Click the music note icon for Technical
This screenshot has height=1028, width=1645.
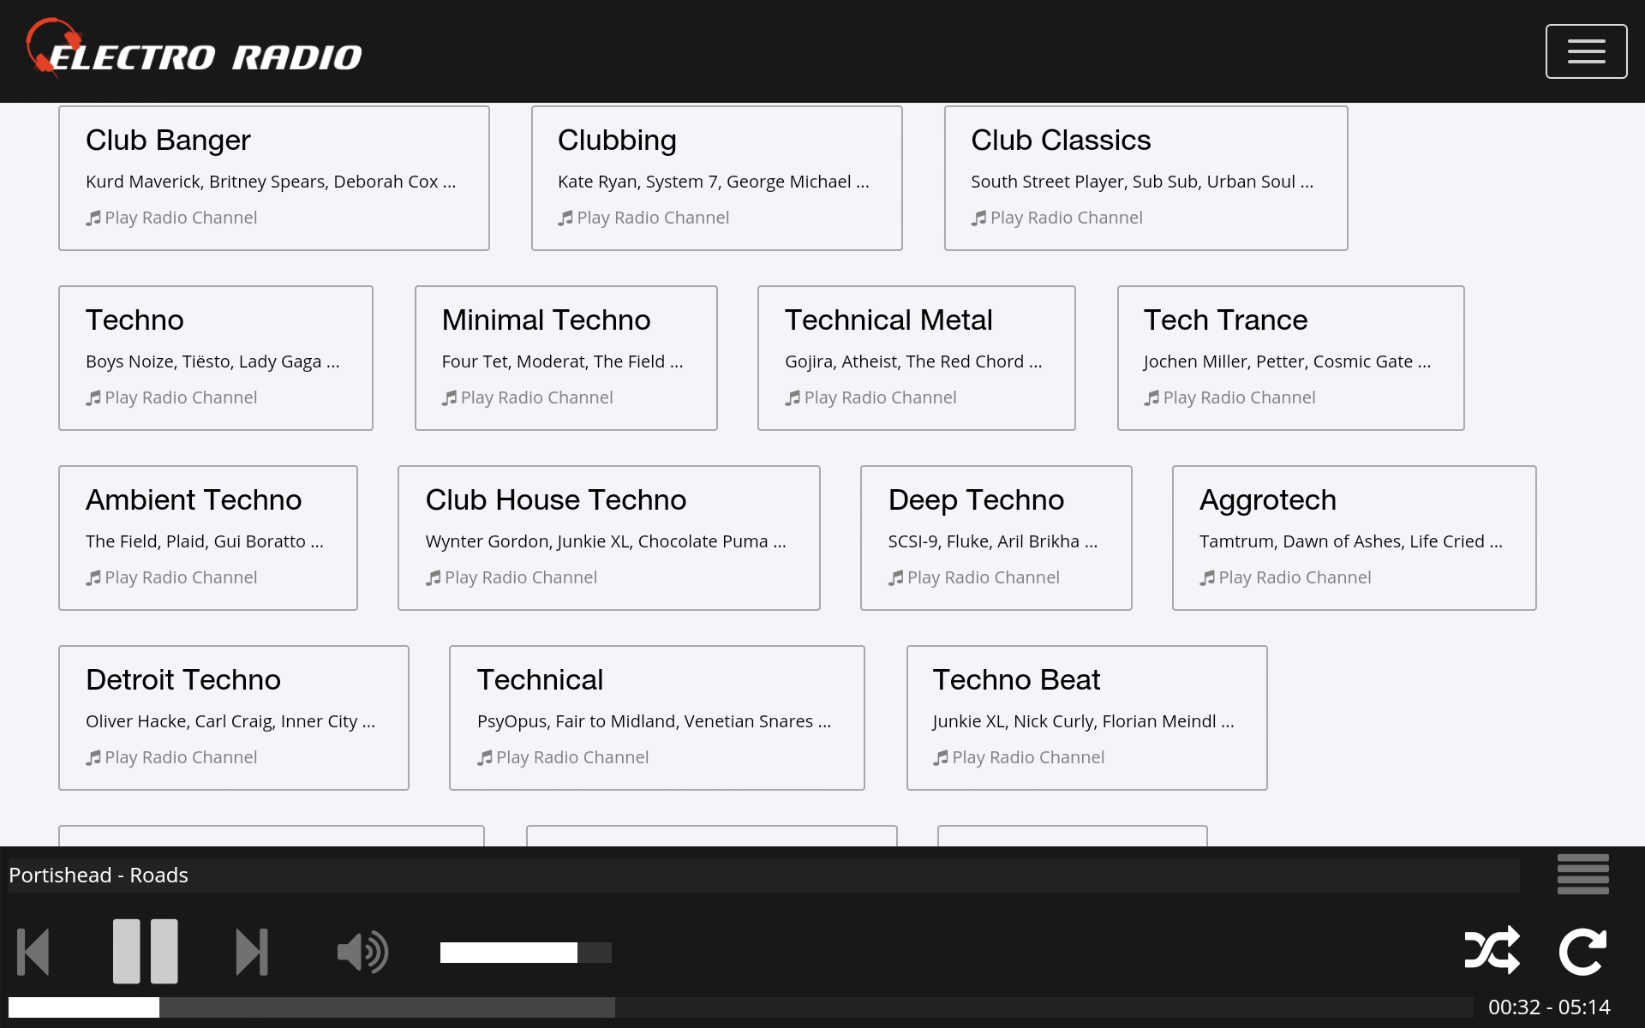coord(485,758)
